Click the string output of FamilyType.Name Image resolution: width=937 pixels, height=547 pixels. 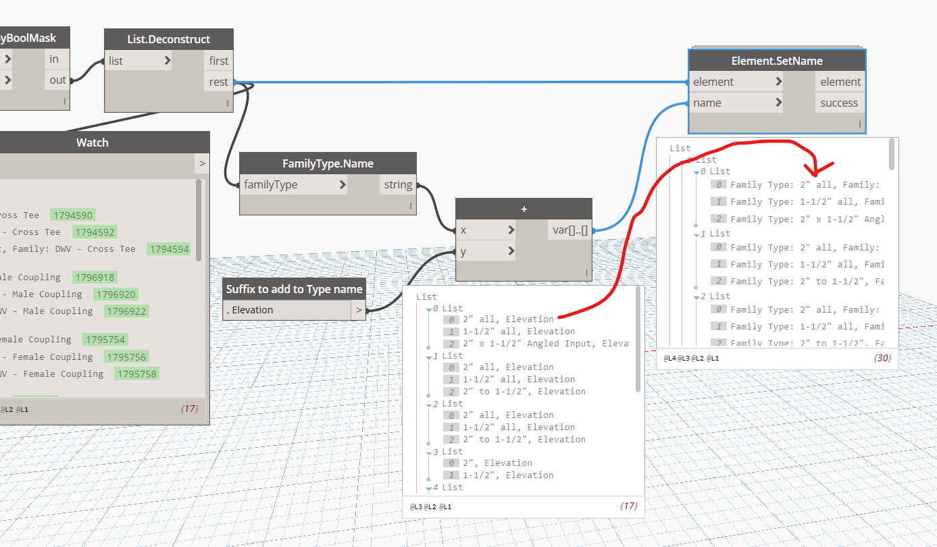399,184
